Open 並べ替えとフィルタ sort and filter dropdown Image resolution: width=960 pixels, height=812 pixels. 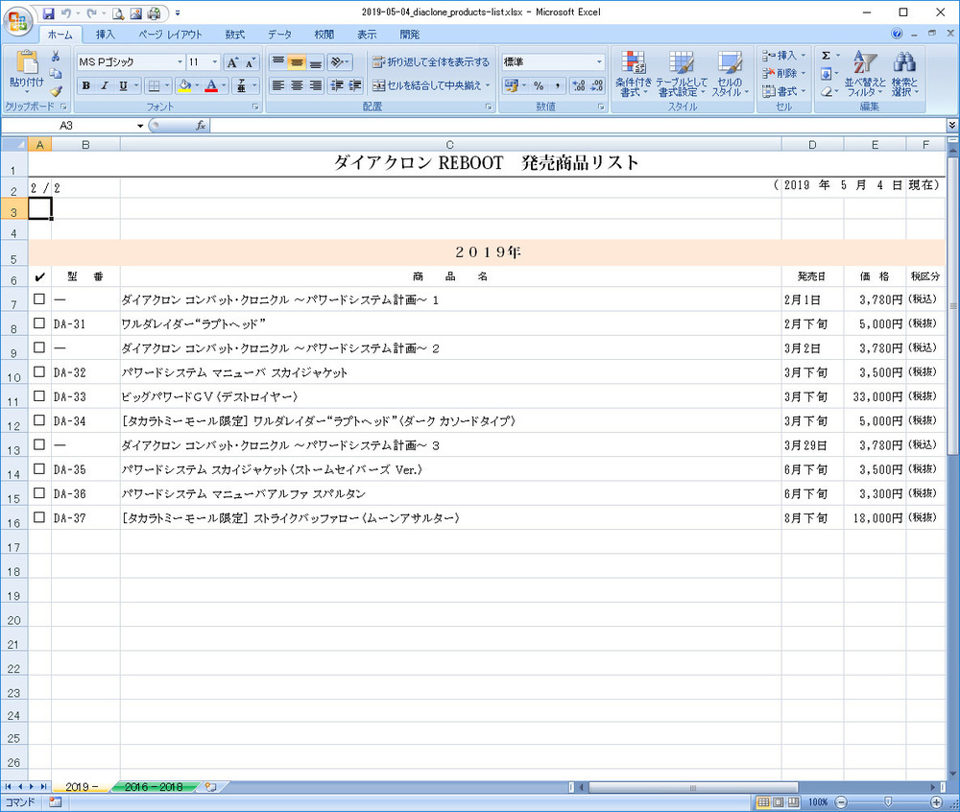pyautogui.click(x=865, y=74)
